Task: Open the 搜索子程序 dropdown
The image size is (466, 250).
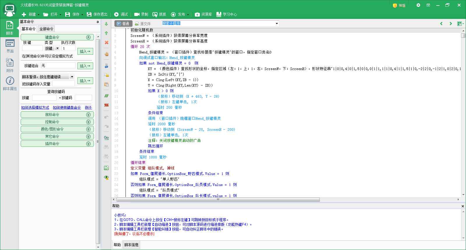Action: (276, 23)
